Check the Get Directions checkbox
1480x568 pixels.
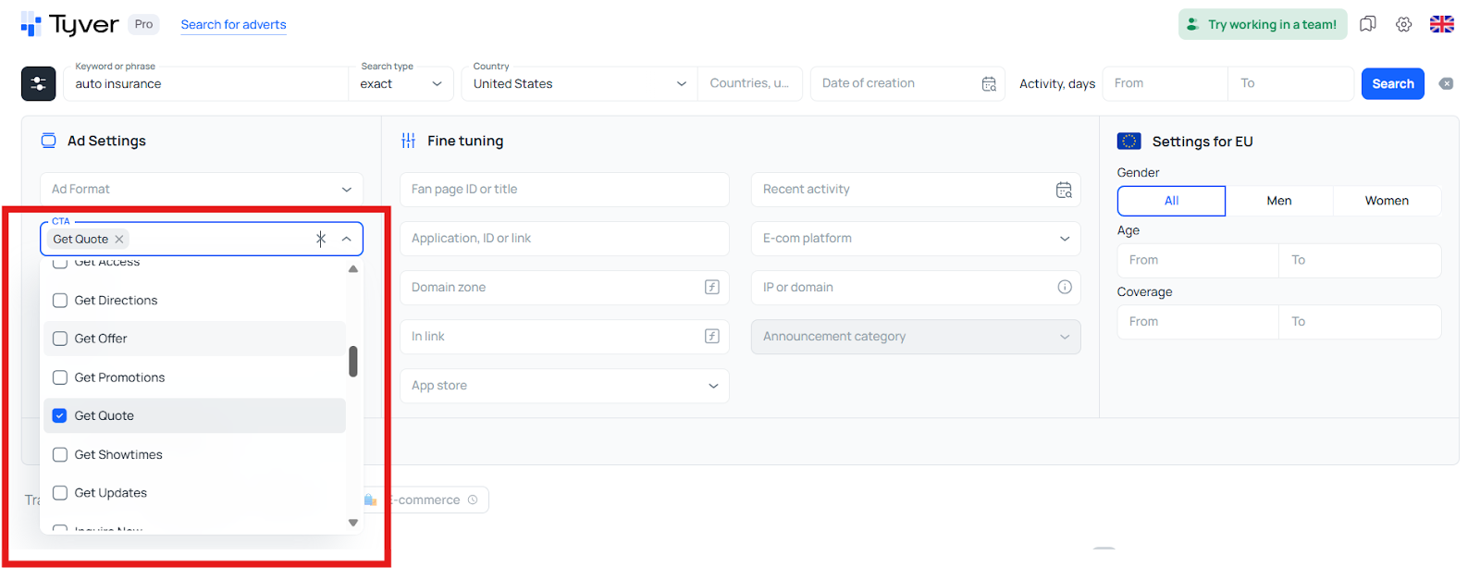tap(60, 301)
